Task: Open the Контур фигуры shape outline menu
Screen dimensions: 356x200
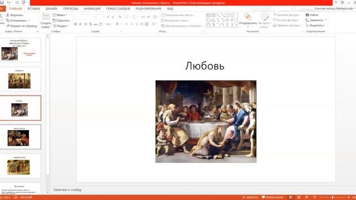Action: [286, 20]
